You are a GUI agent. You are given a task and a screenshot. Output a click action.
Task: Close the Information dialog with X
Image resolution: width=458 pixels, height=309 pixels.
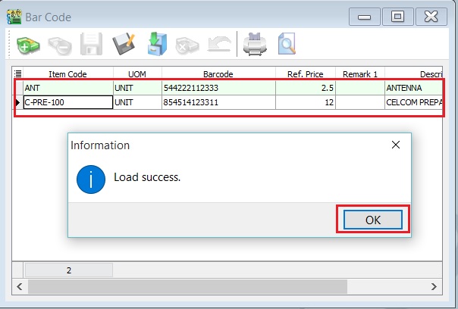point(395,145)
